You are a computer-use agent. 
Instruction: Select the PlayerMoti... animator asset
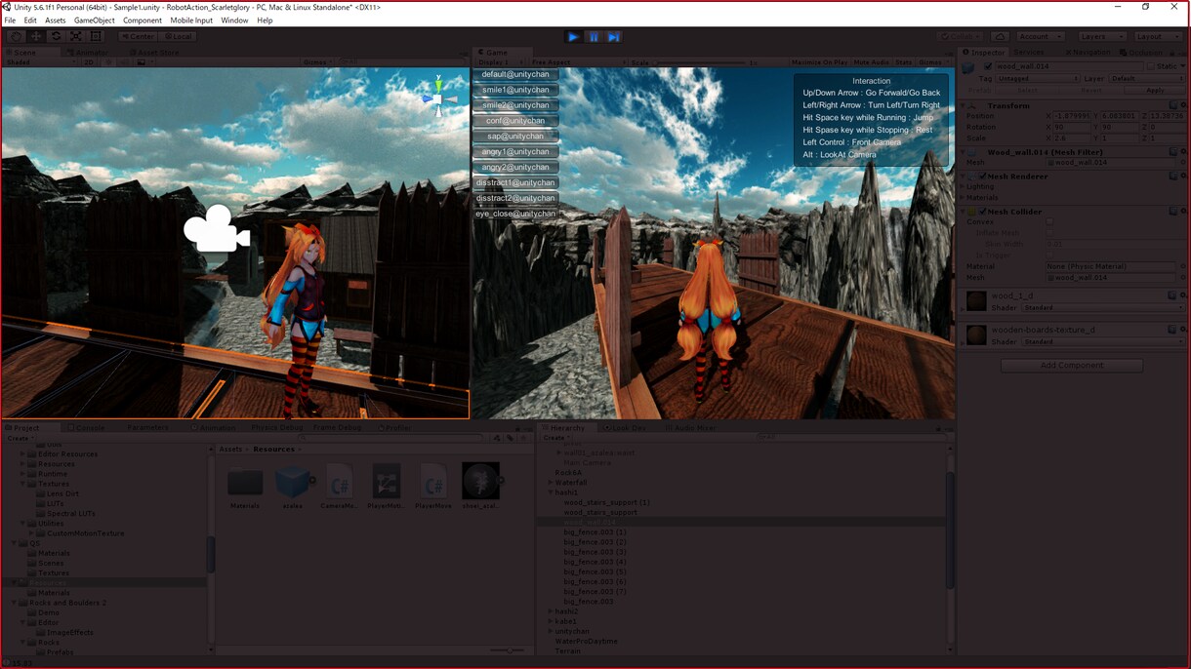tap(386, 481)
